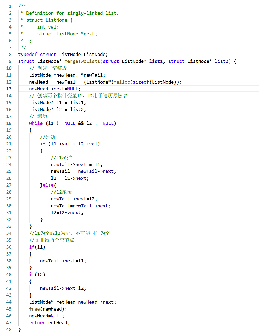
Task: Click 'ListNode *newHead, *newTail;' on line 11
Action: pos(67,75)
